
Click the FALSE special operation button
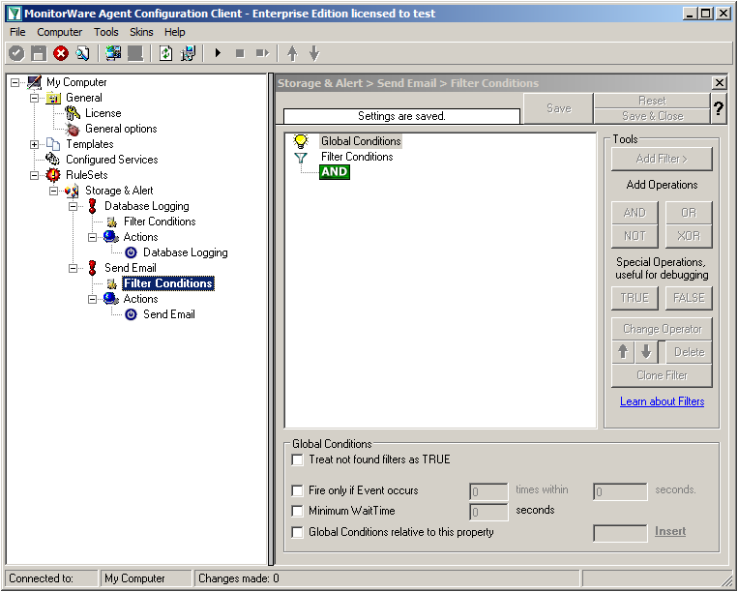(689, 298)
